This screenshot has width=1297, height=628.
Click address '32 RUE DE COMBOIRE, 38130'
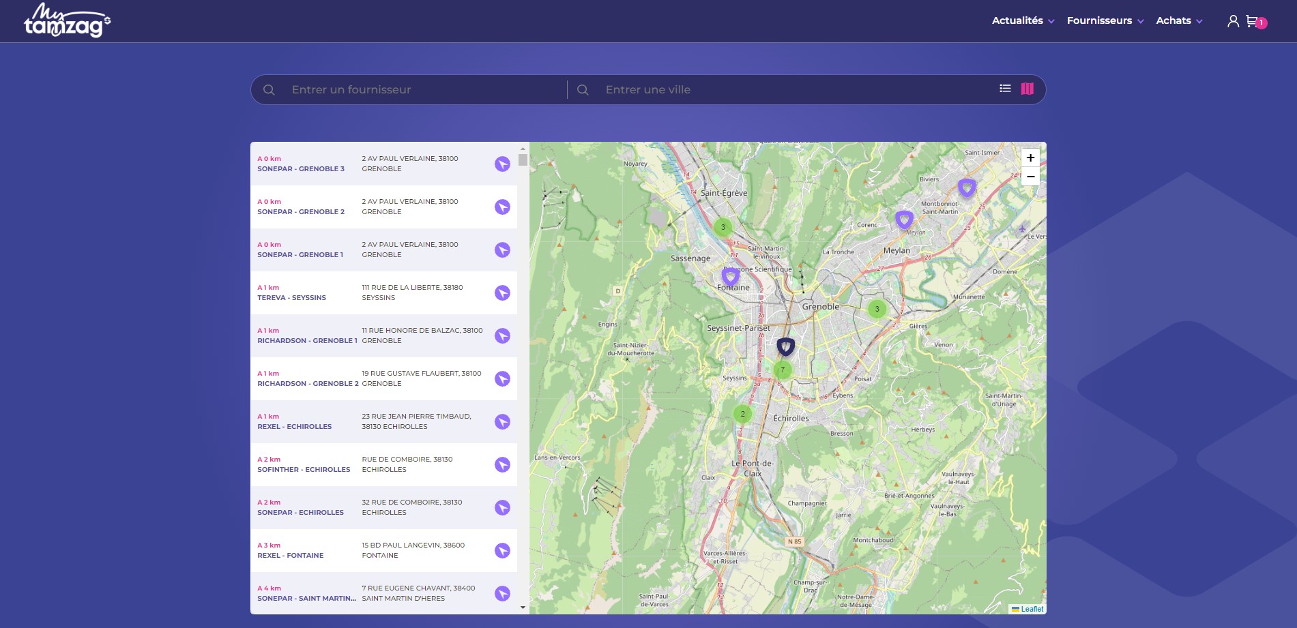(412, 503)
